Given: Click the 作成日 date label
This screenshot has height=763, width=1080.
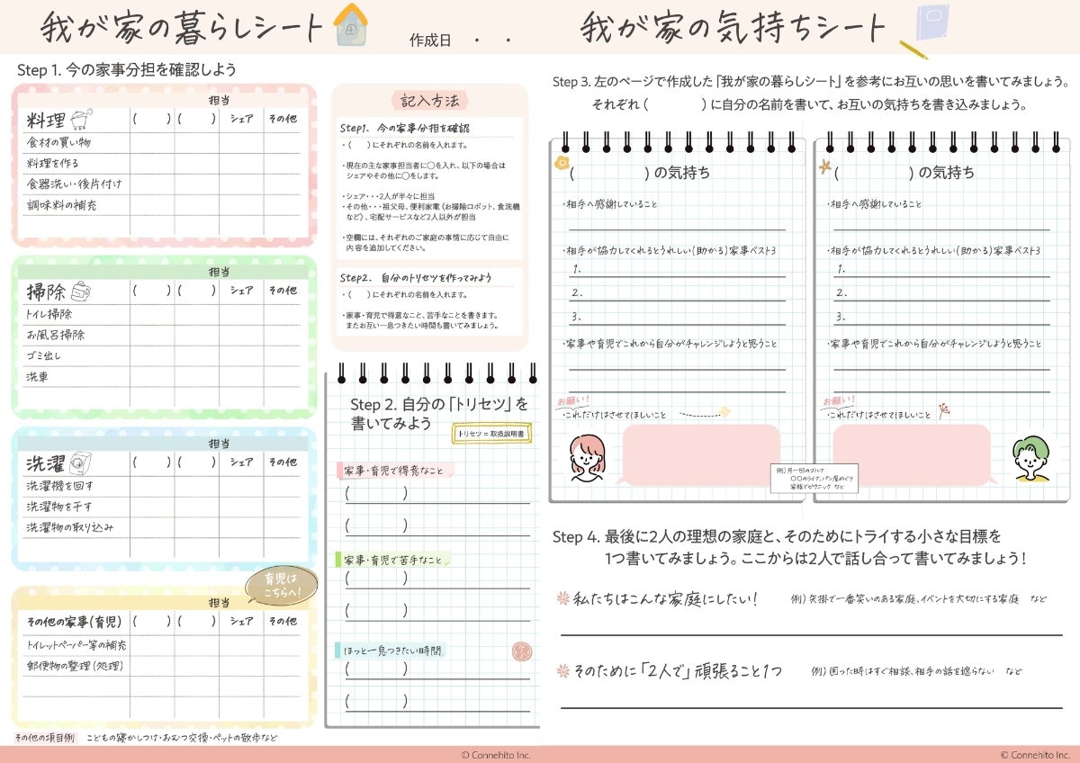Looking at the screenshot, I should (430, 40).
